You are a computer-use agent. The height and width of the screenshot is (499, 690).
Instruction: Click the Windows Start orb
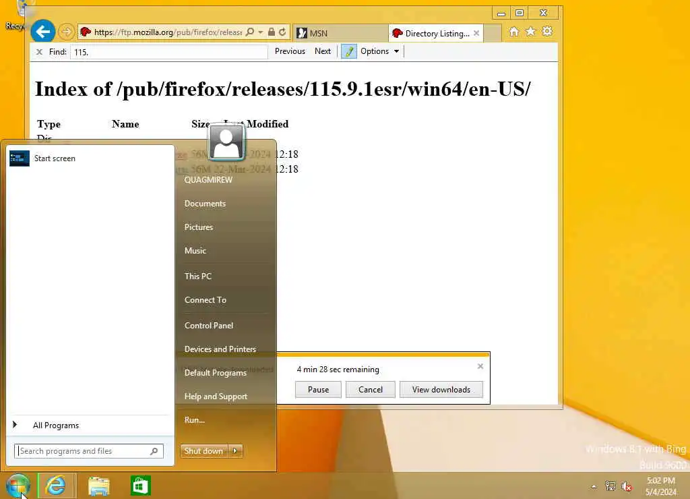18,486
